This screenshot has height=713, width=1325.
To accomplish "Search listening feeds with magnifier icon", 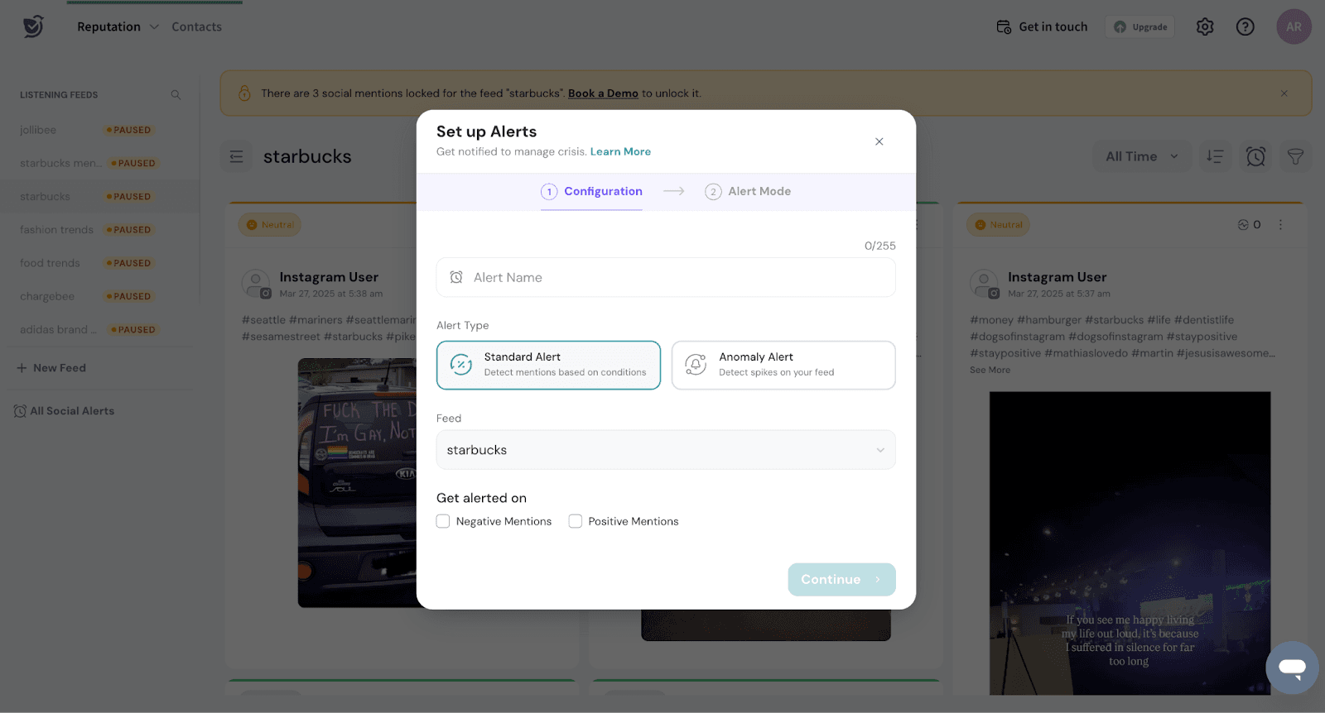I will 176,95.
